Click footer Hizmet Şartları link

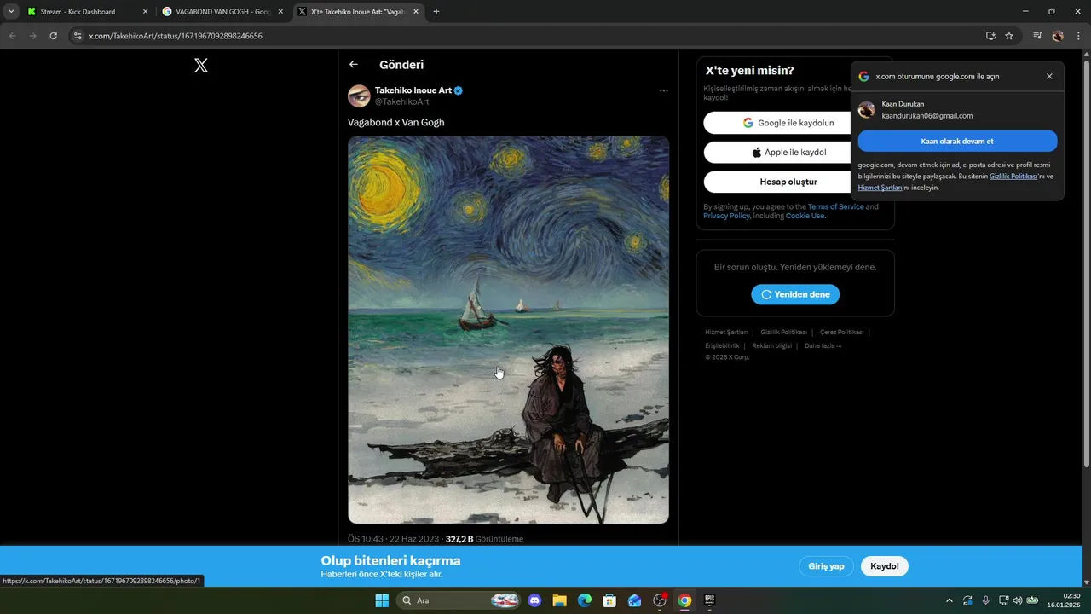coord(726,333)
